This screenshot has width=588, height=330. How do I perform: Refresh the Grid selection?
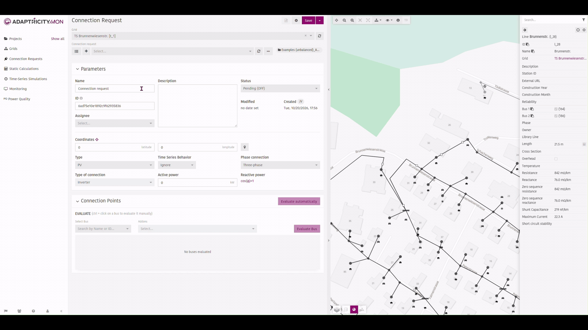point(319,36)
